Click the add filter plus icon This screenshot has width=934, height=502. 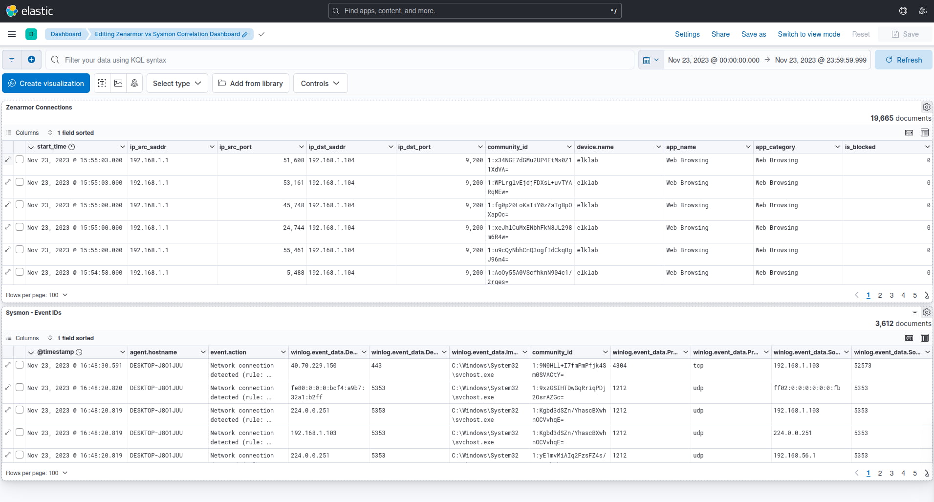(31, 60)
